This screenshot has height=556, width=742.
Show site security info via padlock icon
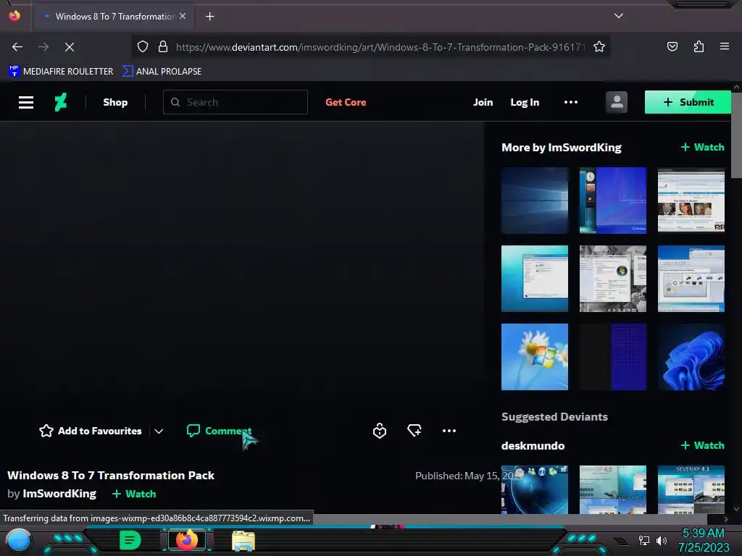163,47
